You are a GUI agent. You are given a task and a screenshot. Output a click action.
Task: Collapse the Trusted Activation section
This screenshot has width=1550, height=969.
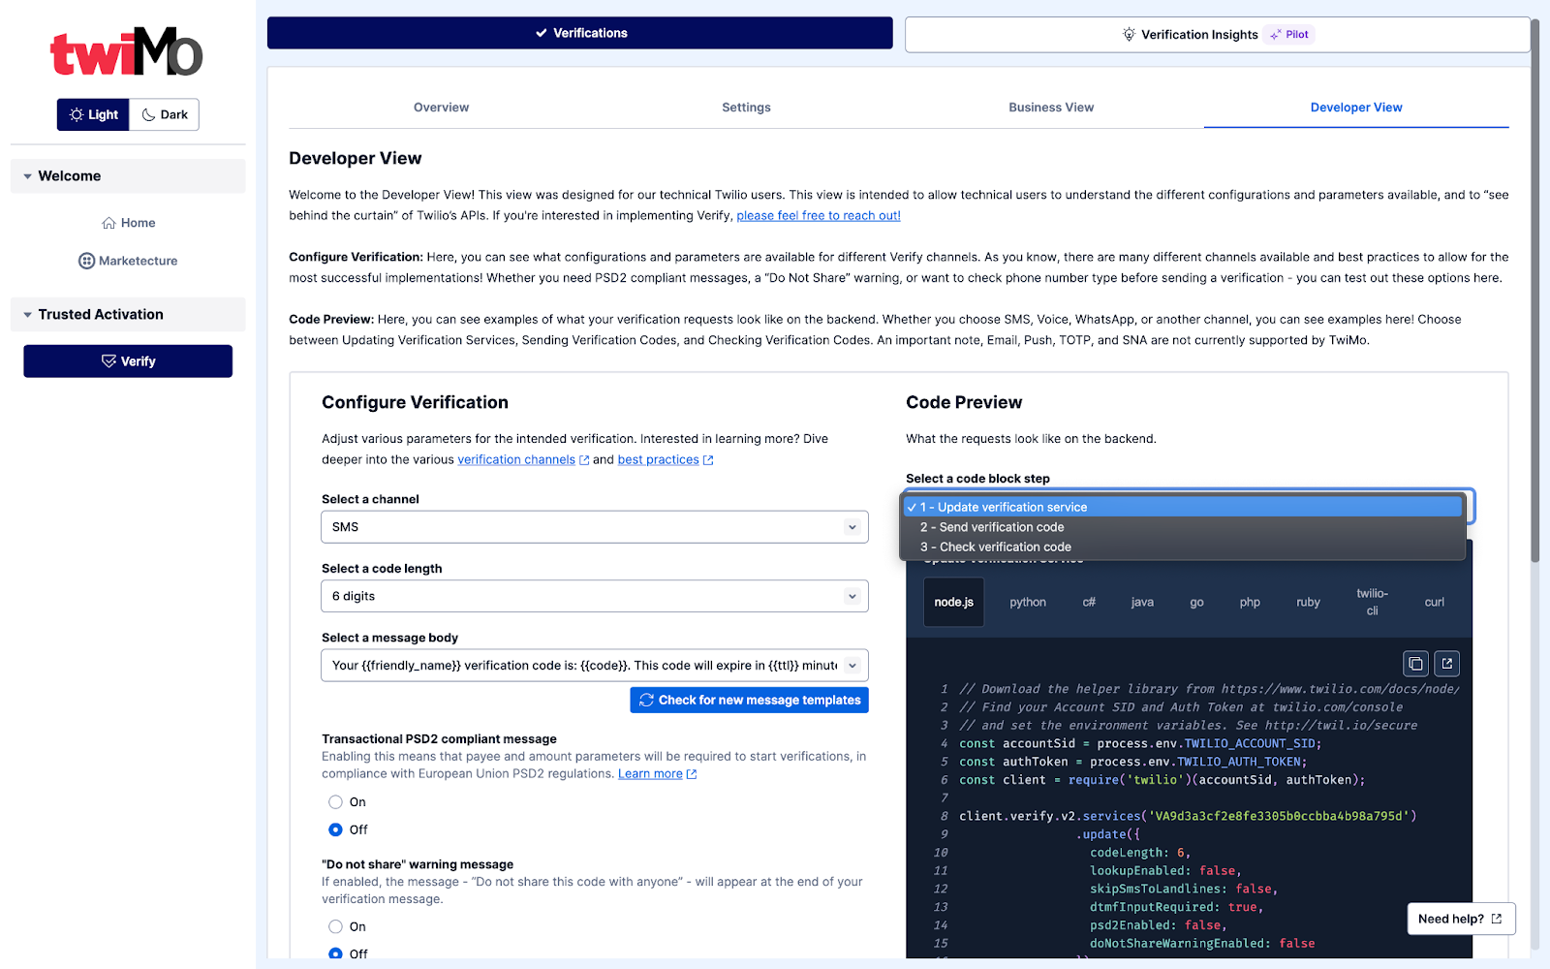tap(128, 315)
